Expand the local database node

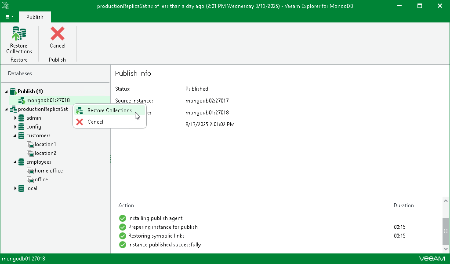pos(15,188)
